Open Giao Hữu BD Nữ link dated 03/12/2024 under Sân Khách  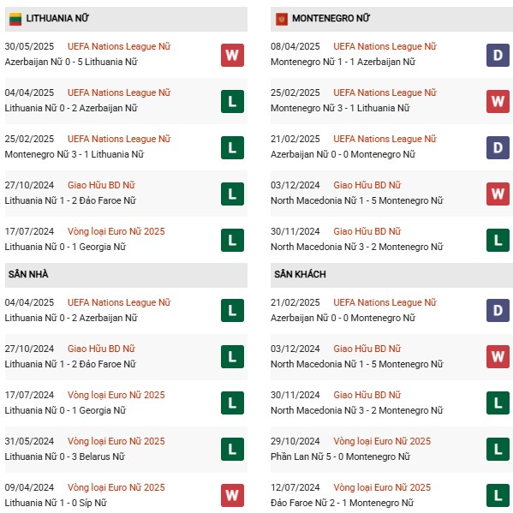[367, 349]
